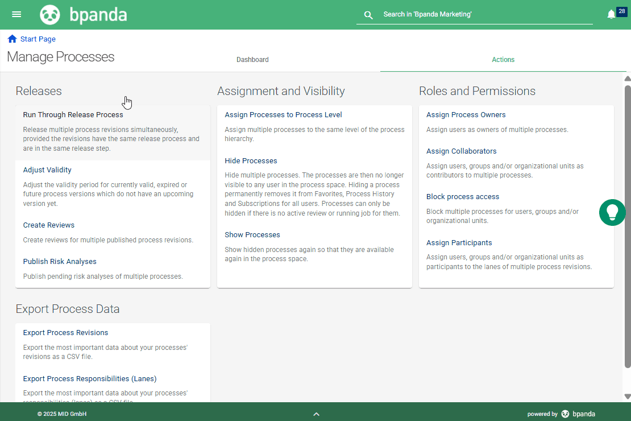The height and width of the screenshot is (421, 631).
Task: Click the home icon beside Start Page
Action: coord(11,38)
